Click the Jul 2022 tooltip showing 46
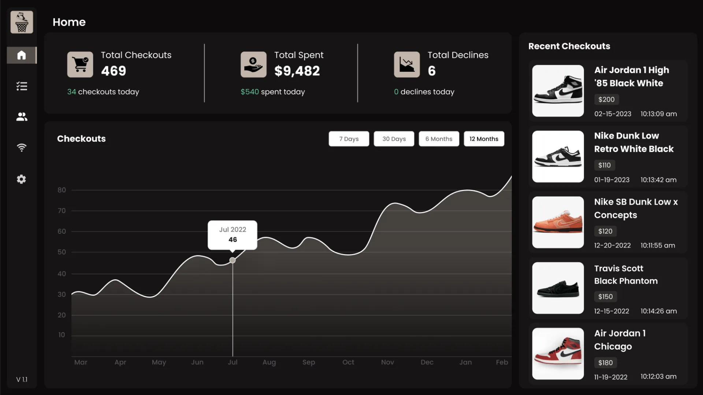The height and width of the screenshot is (395, 703). (233, 235)
